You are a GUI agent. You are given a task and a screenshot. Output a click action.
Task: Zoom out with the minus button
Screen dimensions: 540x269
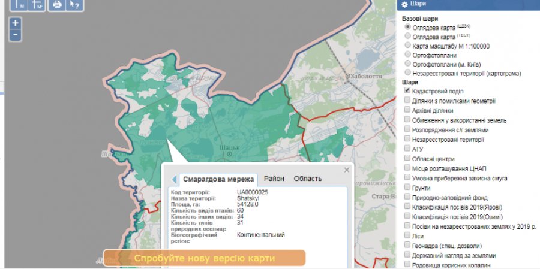click(15, 35)
